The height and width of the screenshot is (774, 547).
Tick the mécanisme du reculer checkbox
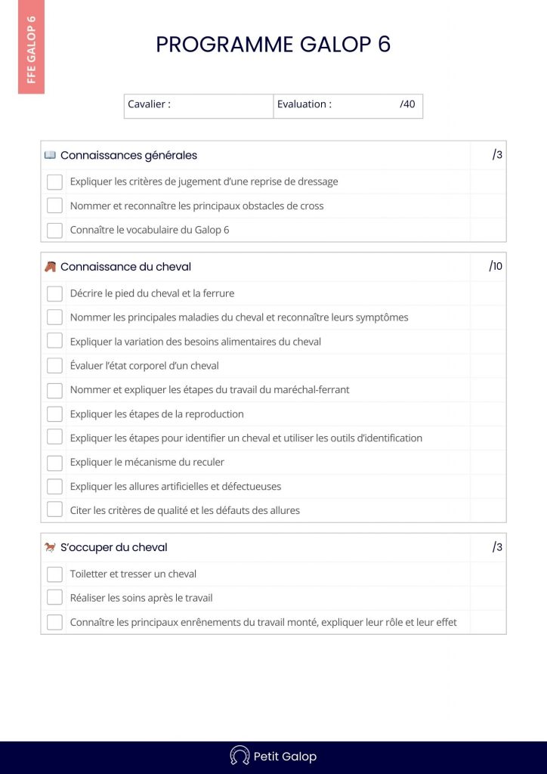(54, 463)
